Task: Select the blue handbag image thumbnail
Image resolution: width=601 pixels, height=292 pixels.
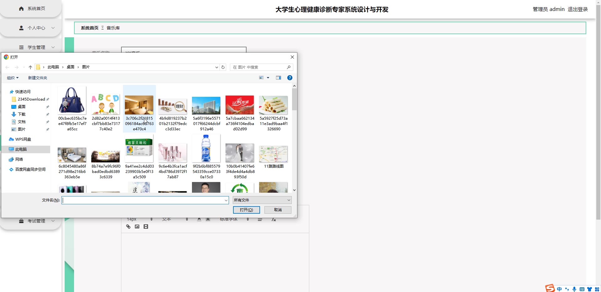Action: (72, 101)
